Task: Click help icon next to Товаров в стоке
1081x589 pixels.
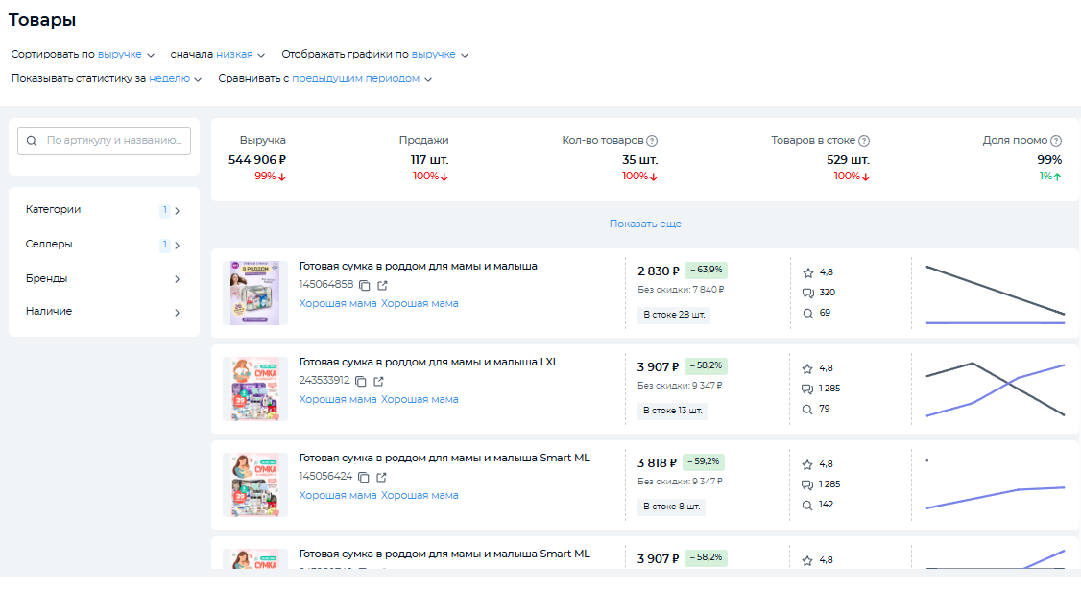Action: 864,141
